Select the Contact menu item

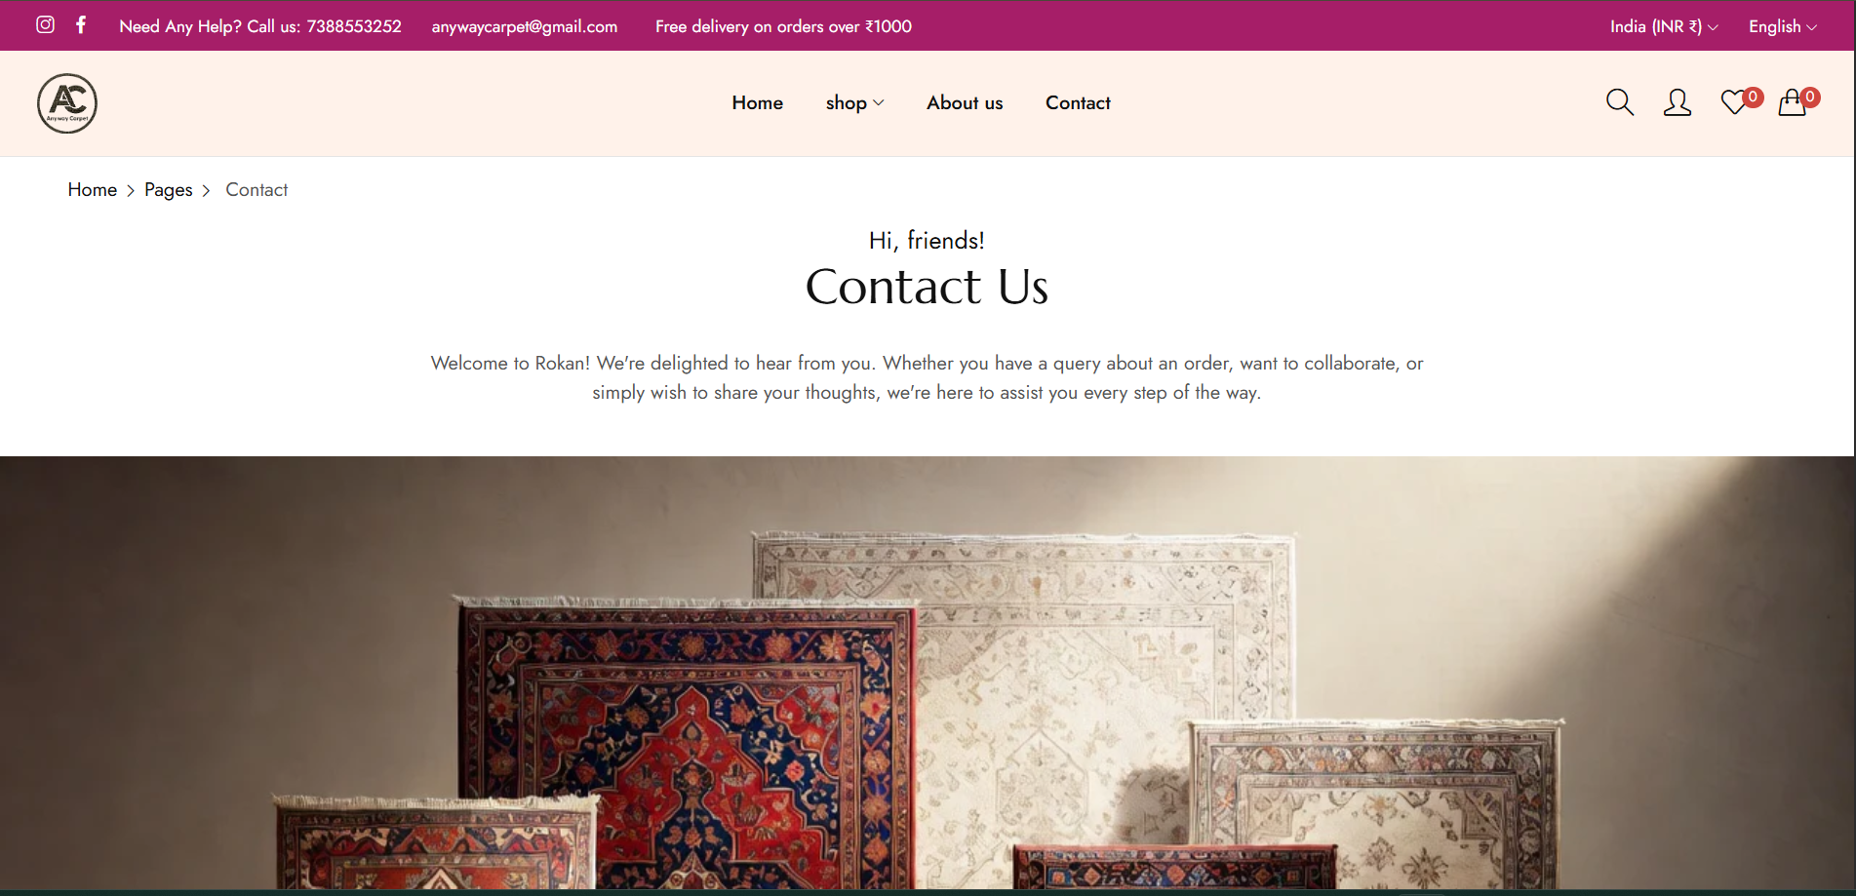coord(1078,102)
